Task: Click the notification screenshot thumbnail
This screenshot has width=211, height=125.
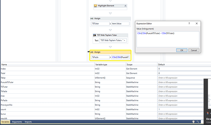Action: 209,94
